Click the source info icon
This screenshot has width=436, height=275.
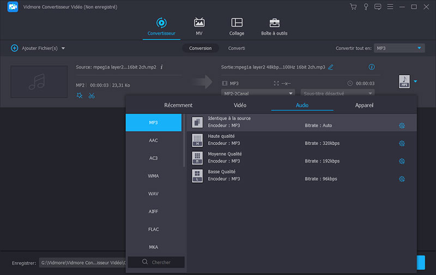tap(162, 67)
